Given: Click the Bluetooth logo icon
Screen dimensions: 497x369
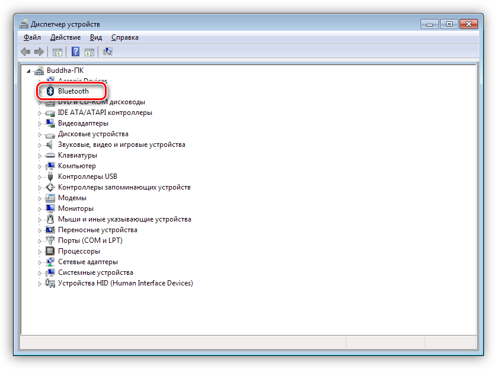Looking at the screenshot, I should (x=50, y=91).
